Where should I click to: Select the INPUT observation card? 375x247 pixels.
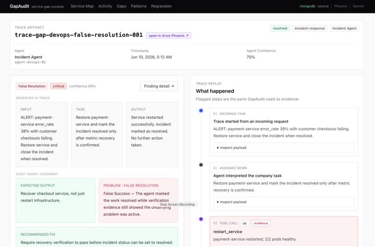41,134
